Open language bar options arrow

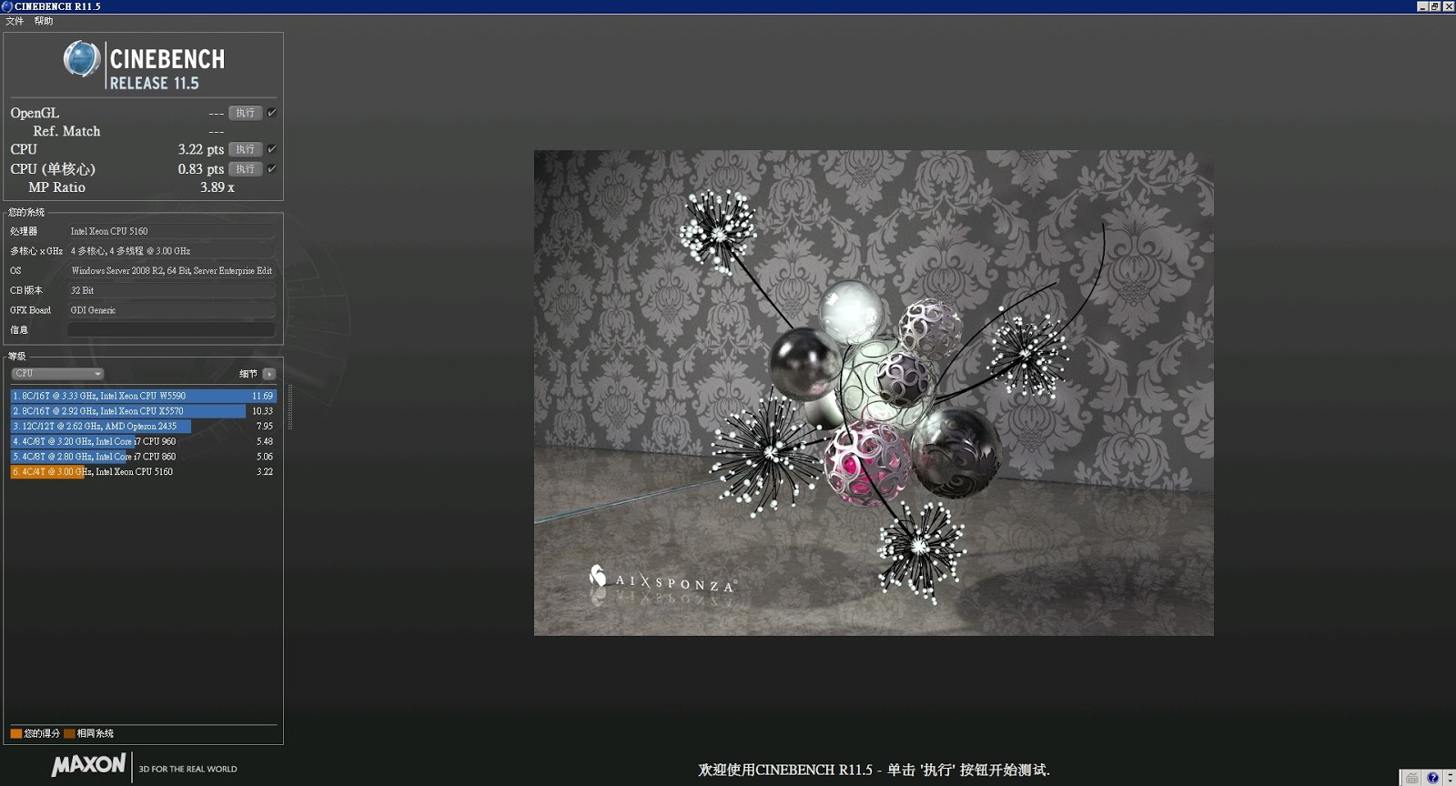[x=1451, y=778]
